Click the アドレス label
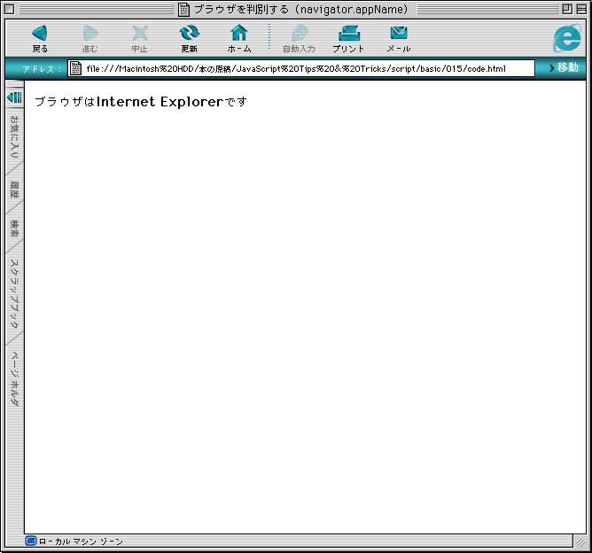This screenshot has height=553, width=592. [x=41, y=69]
